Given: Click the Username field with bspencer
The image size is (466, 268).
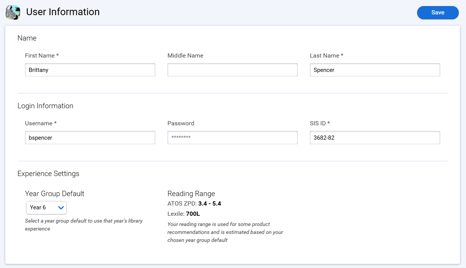Looking at the screenshot, I should point(90,137).
